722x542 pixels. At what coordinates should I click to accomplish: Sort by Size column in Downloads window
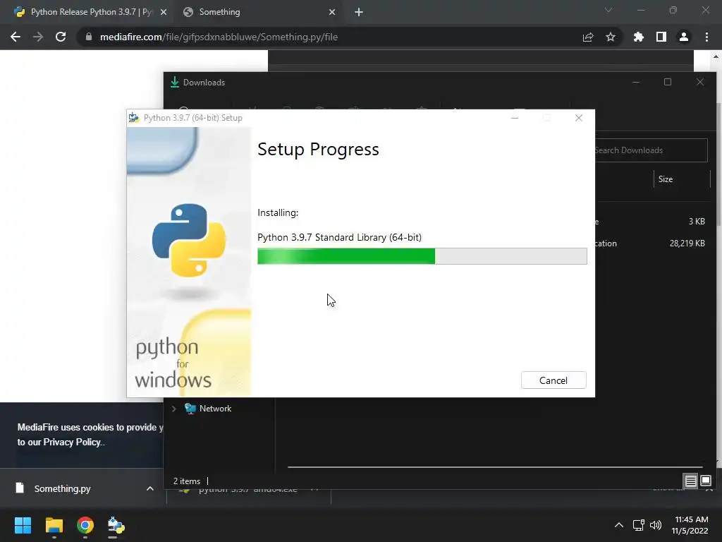coord(682,179)
